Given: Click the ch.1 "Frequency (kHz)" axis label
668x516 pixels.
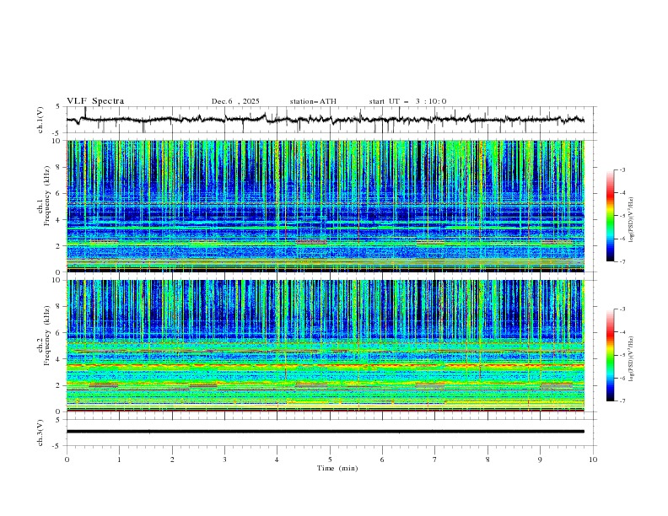Looking at the screenshot, I should tap(47, 196).
